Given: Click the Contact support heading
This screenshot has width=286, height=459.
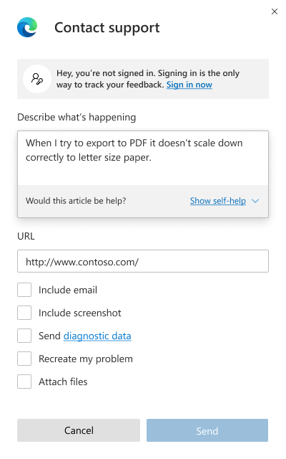Looking at the screenshot, I should coord(107,28).
